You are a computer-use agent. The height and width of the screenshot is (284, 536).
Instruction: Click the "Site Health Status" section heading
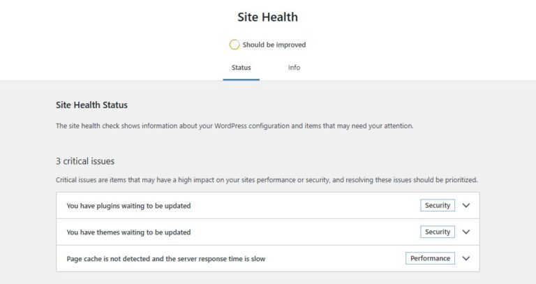coord(91,105)
